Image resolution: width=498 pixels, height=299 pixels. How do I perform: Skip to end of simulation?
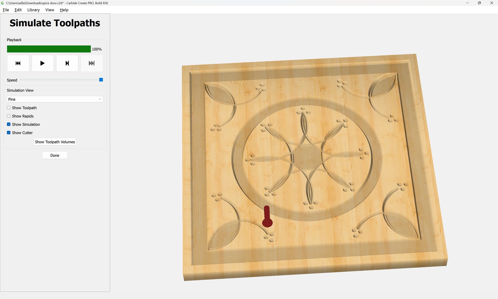tap(92, 63)
